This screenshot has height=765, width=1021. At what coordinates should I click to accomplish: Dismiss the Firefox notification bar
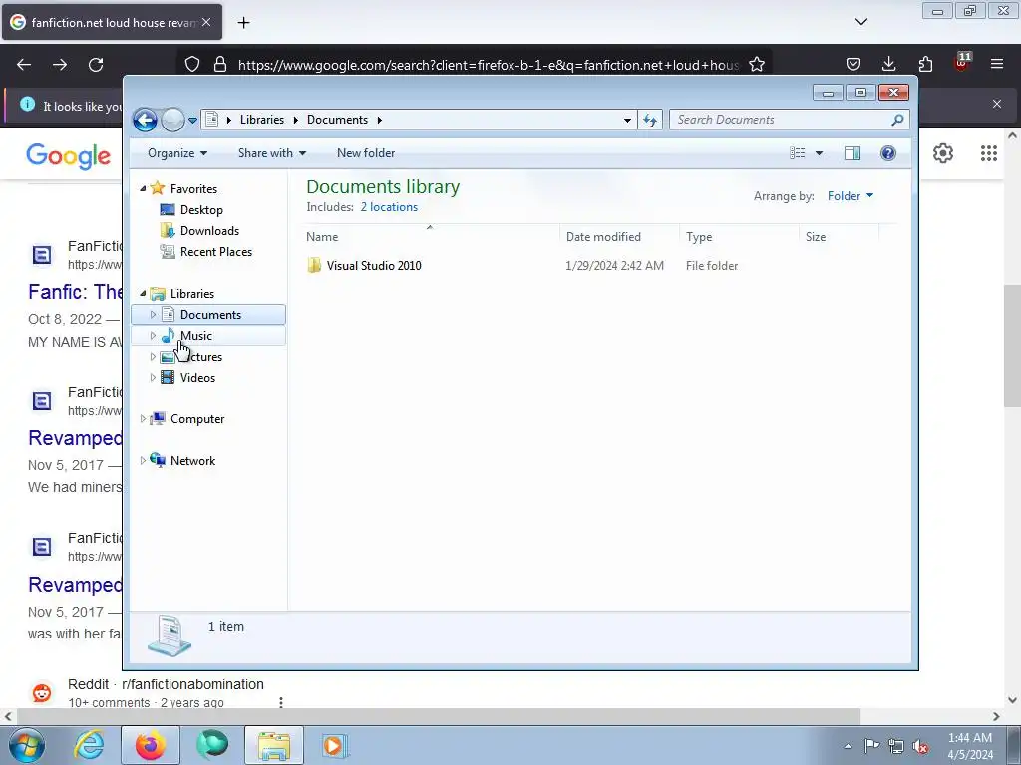tap(997, 104)
